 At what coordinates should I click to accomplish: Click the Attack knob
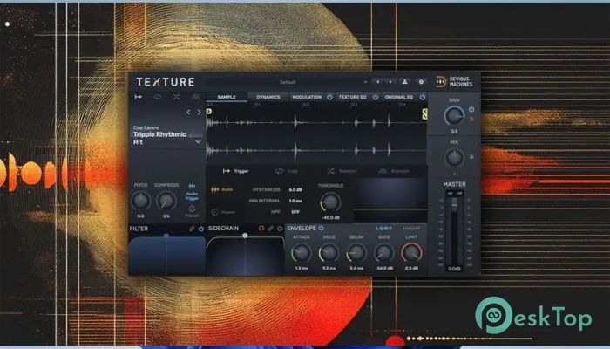tap(302, 253)
